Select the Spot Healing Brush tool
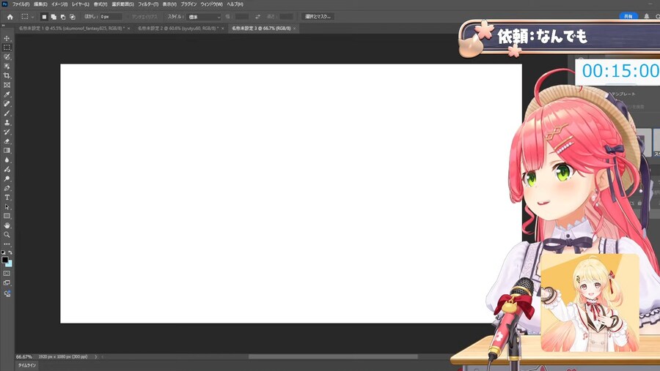The image size is (660, 371). (x=7, y=104)
